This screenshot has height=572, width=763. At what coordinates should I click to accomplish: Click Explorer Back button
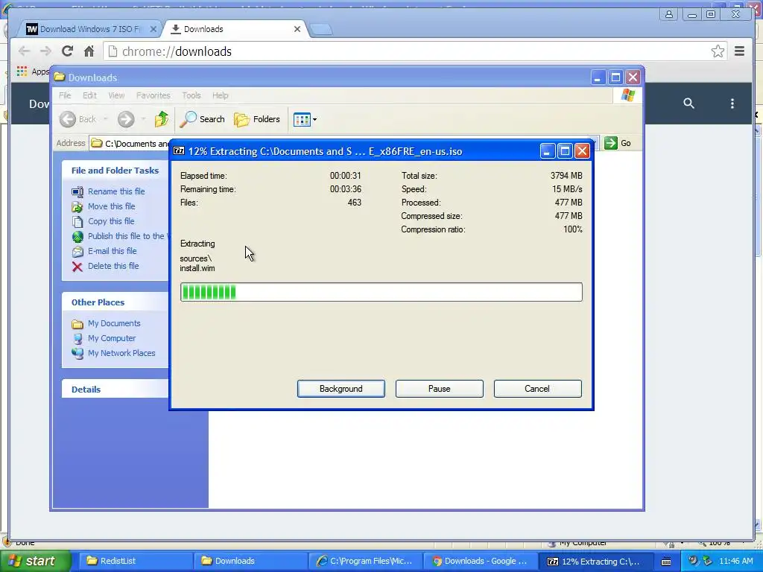coord(77,119)
